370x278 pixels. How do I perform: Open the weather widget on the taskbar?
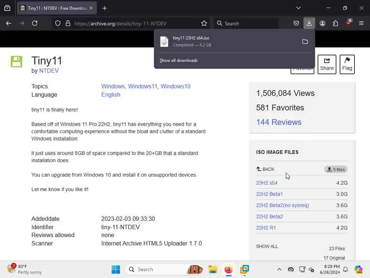pyautogui.click(x=24, y=269)
